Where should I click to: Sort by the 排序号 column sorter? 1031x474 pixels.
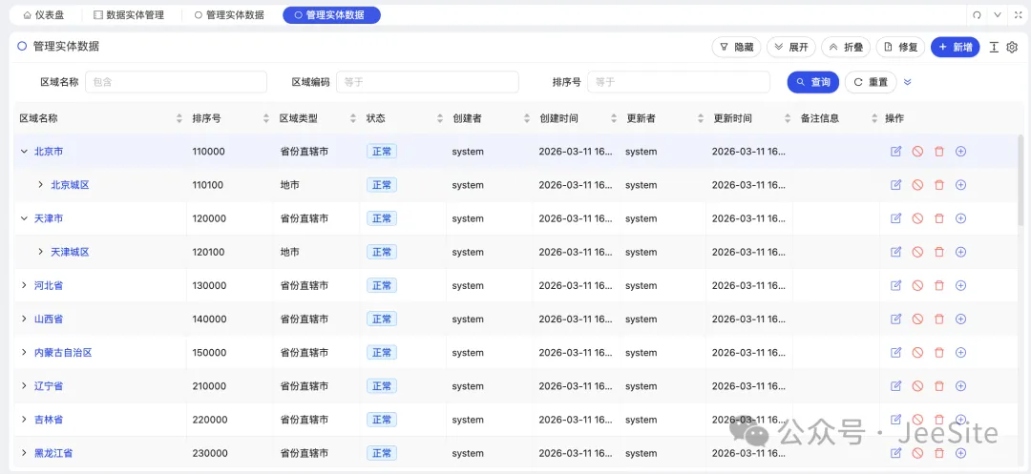click(266, 118)
